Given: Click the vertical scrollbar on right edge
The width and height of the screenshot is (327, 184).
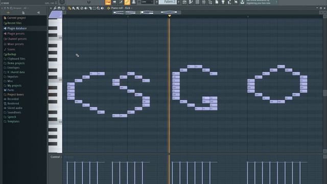Looking at the screenshot, I should point(325,93).
